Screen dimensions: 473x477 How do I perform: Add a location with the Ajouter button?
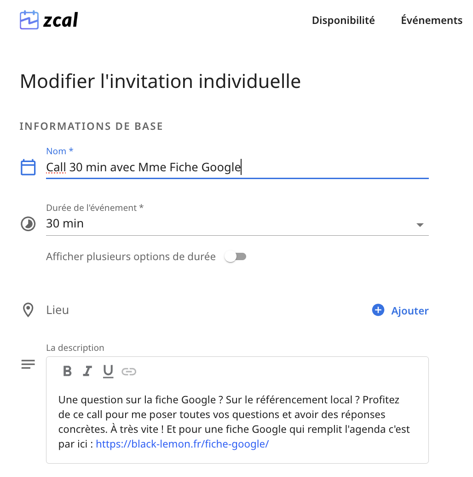410,310
